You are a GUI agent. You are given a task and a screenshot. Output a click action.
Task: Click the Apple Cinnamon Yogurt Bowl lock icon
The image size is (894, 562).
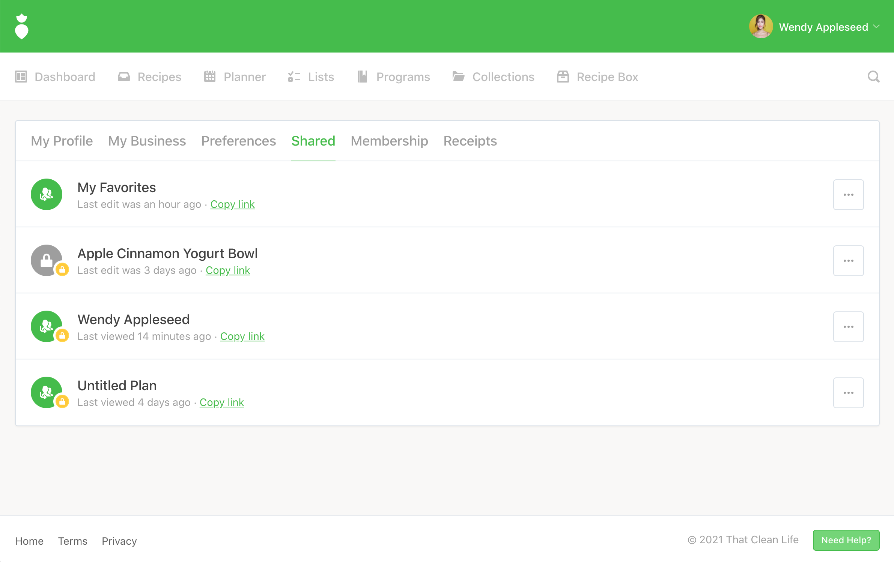pos(47,260)
